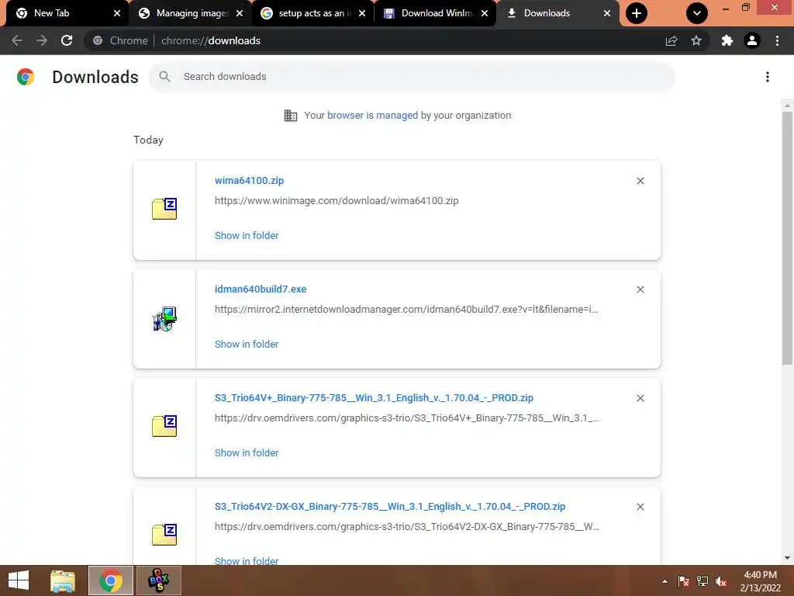Image resolution: width=794 pixels, height=596 pixels.
Task: Click the Chrome taskbar icon
Action: (x=110, y=580)
